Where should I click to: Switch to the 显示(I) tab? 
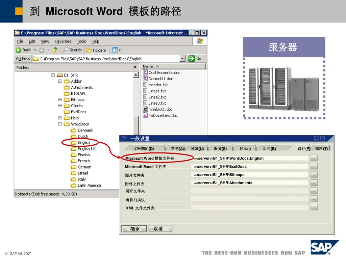coord(245,149)
